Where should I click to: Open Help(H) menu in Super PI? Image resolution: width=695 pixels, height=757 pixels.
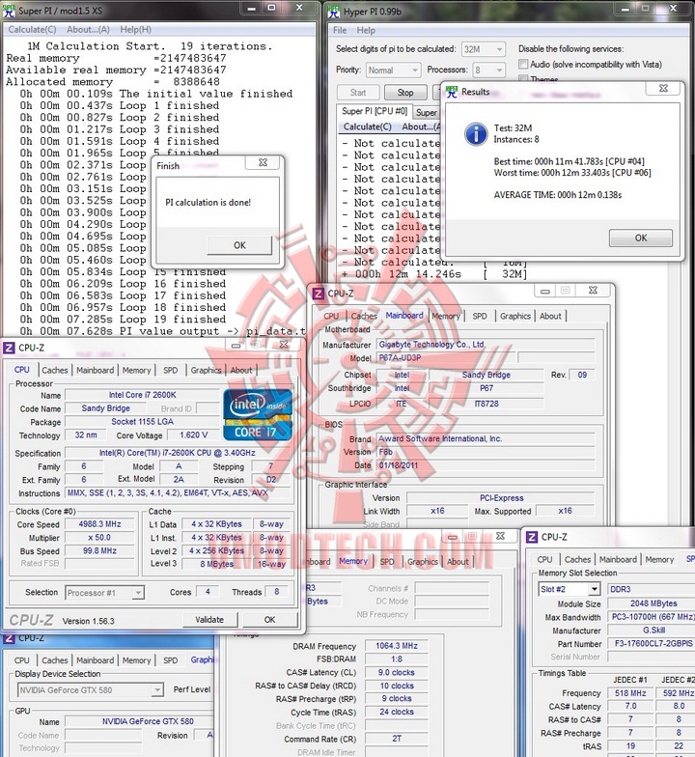[x=135, y=29]
